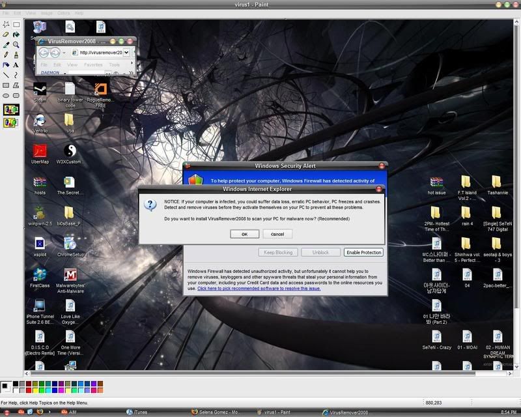Select the Free-Form Select tool
Viewport: 521px width, 417px height.
point(6,24)
